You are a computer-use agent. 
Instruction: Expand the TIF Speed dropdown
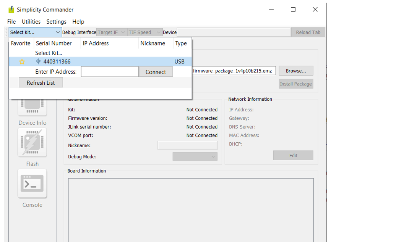144,32
